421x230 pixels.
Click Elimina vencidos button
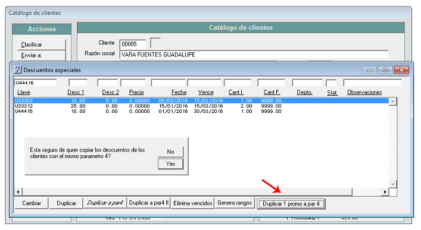click(x=192, y=203)
